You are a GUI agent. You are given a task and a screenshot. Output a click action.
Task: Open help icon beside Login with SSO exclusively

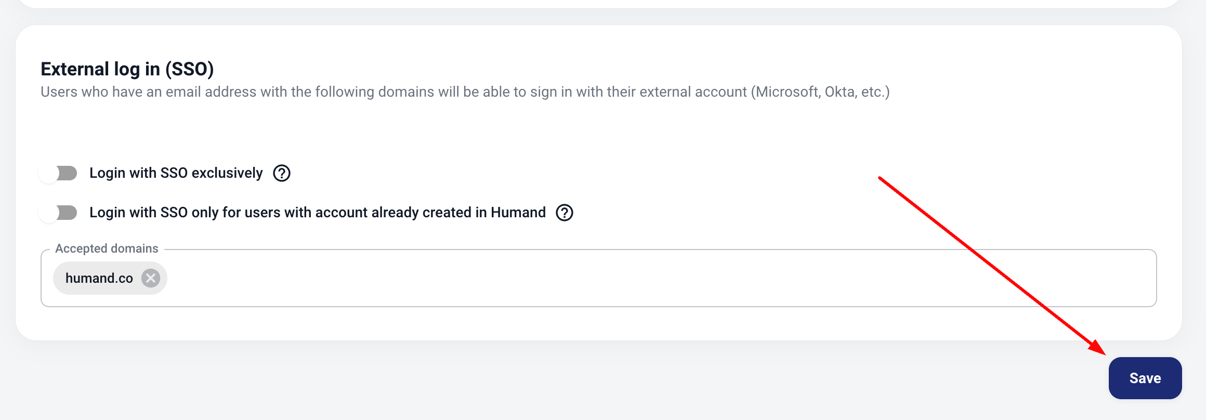click(282, 173)
